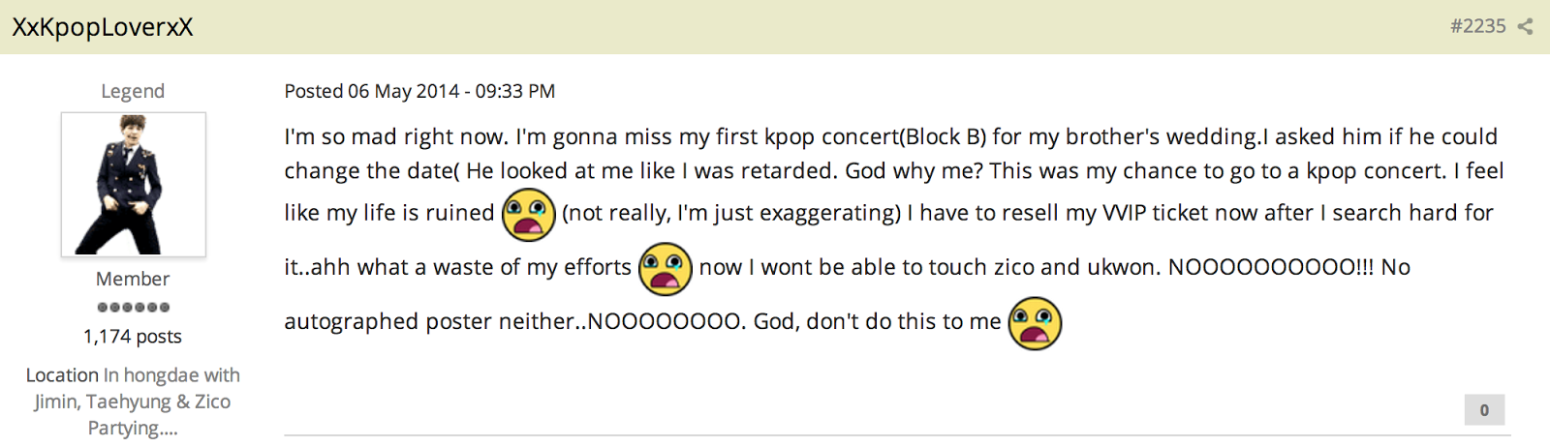
Task: Click the share icon beside post #2235
Action: tap(1525, 26)
